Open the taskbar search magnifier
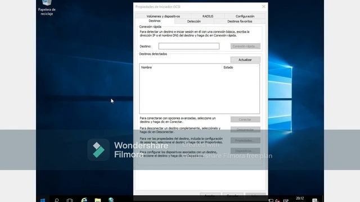The width and height of the screenshot is (360, 202). 57,200
